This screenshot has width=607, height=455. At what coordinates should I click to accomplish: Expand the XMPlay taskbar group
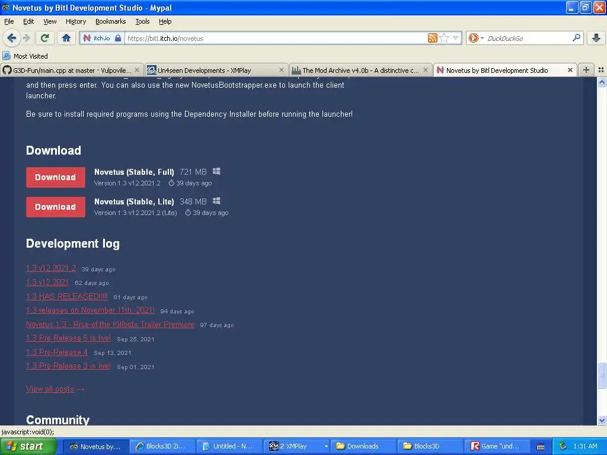327,446
